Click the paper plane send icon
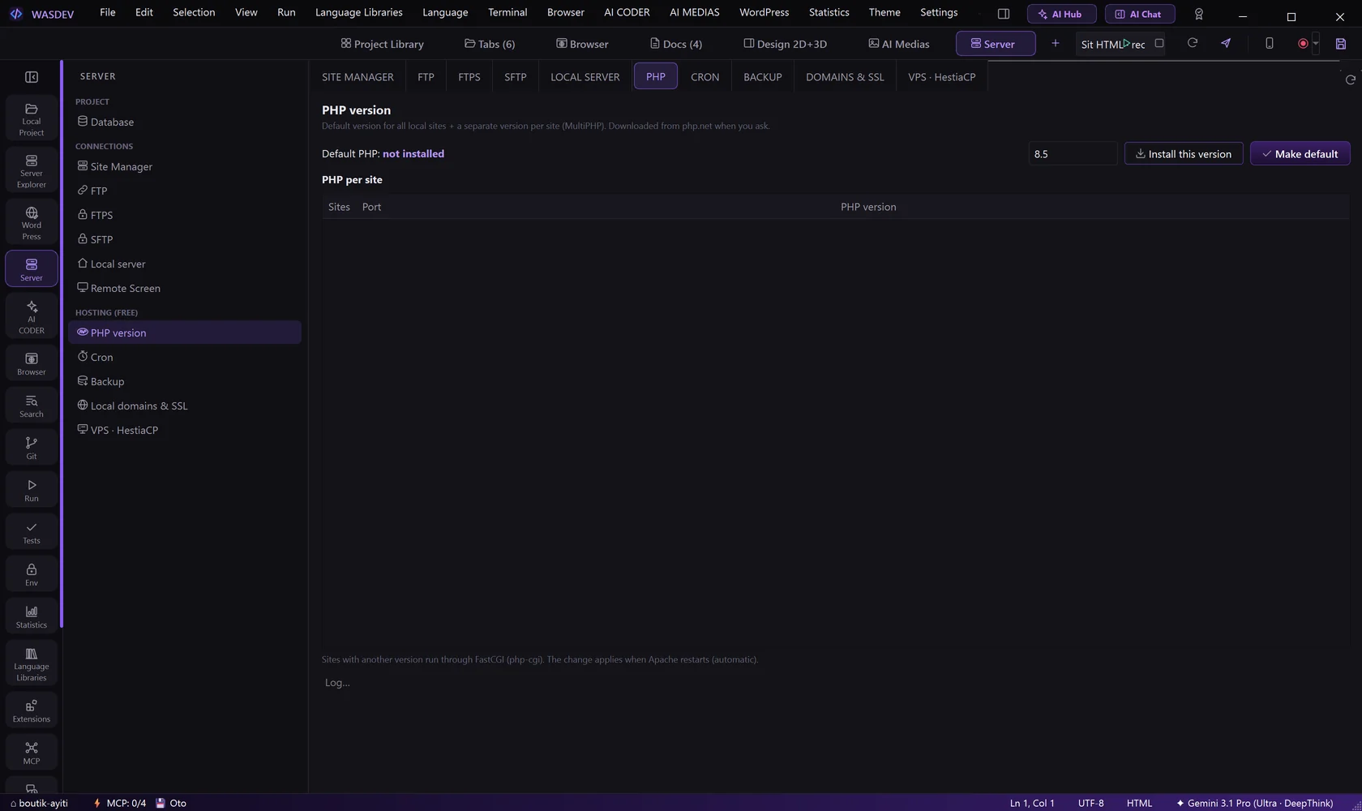The height and width of the screenshot is (811, 1362). 1226,43
